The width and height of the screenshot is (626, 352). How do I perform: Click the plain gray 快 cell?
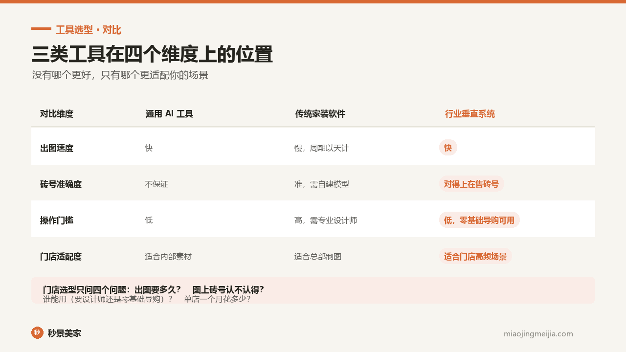149,148
